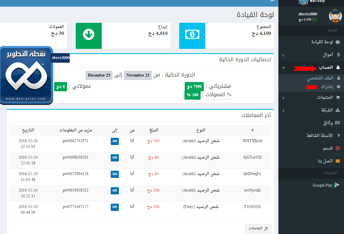This screenshot has height=234, width=344.
Task: Click the pr#0771467157 info cell
Action: coord(75,207)
